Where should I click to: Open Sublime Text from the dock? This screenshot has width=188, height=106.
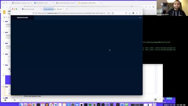point(47,105)
